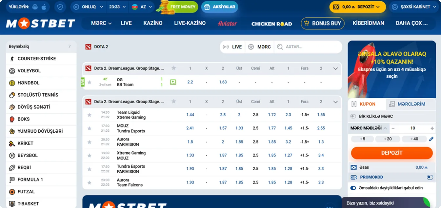Open live stream icon for OG match
This screenshot has height=208, width=441.
173,82
